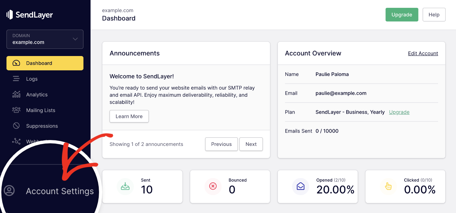Click the Logs list icon
Viewport: 456px width, 213px height.
pyautogui.click(x=16, y=78)
